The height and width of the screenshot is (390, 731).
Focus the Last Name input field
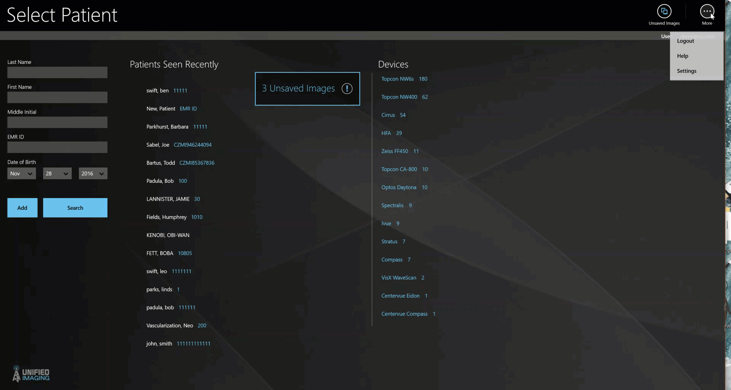[57, 73]
